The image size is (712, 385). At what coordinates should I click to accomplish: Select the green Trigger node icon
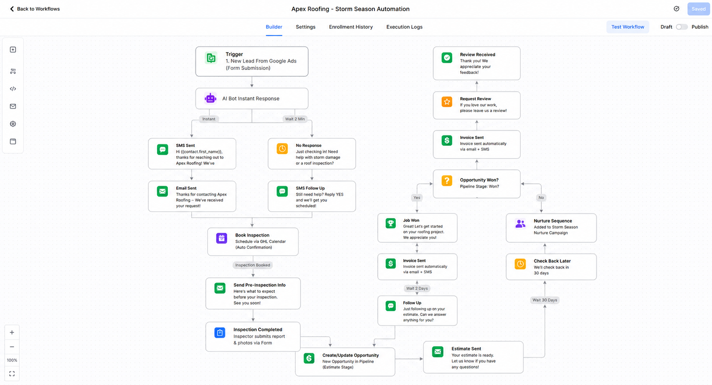[211, 58]
